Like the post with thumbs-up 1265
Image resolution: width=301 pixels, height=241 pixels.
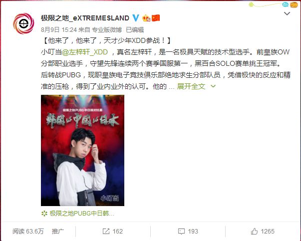pos(254,231)
